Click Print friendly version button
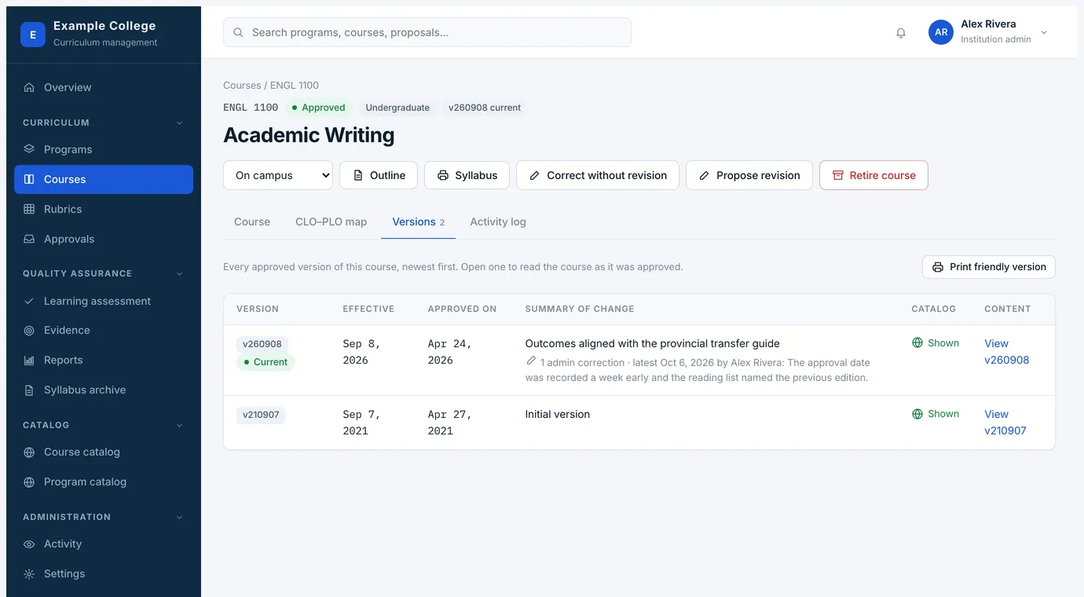1084x597 pixels. click(989, 267)
